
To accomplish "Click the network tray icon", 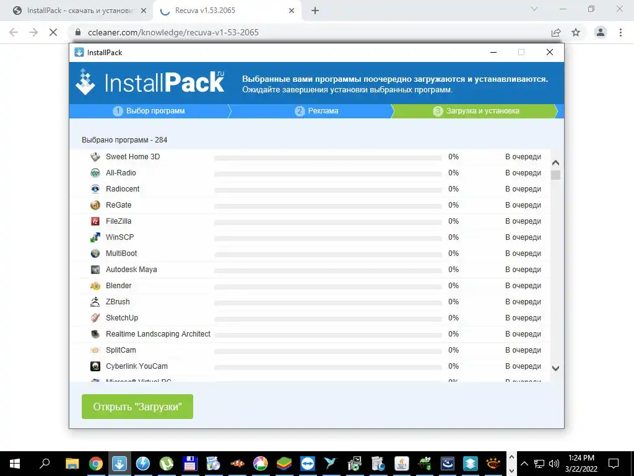I will 539,464.
